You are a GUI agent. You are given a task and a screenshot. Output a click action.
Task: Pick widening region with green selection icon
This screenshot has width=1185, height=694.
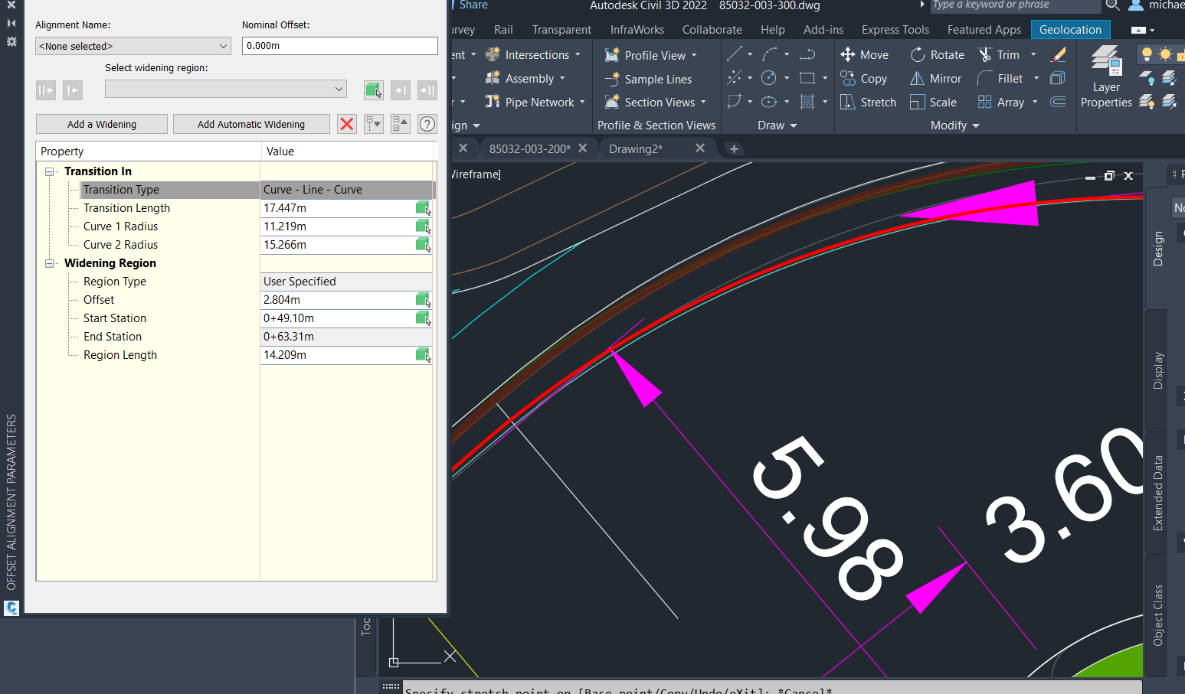(x=373, y=90)
